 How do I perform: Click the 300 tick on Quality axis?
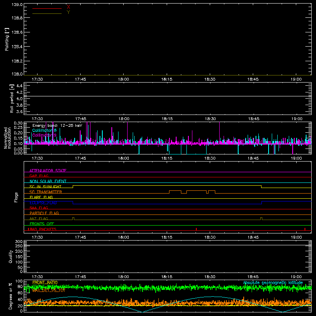(x=19, y=242)
